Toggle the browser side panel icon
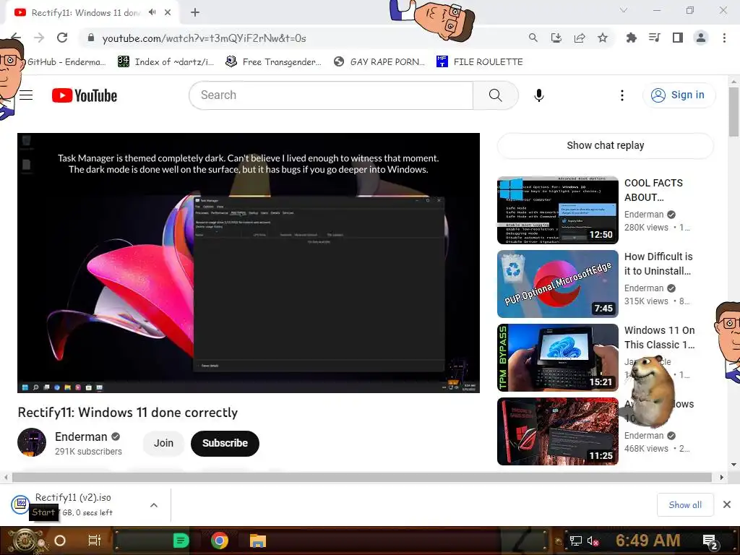 pos(678,38)
